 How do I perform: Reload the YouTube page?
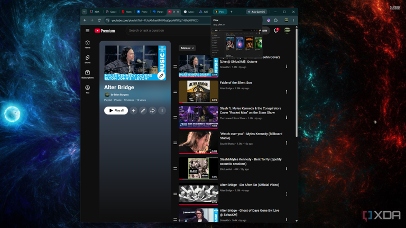(x=99, y=20)
